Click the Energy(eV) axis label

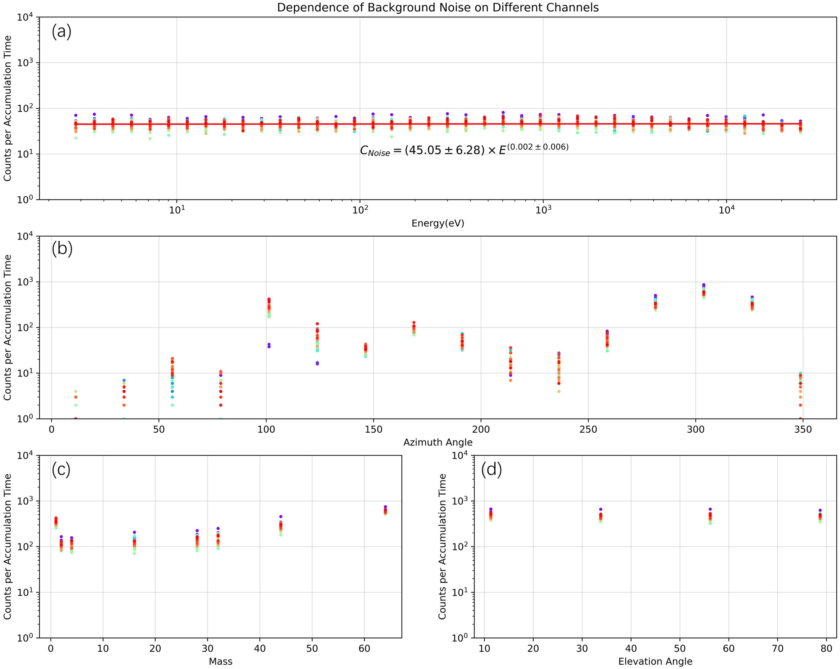pos(437,223)
